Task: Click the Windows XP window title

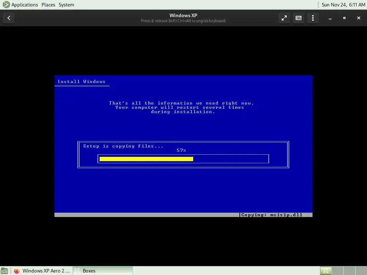Action: click(x=183, y=15)
